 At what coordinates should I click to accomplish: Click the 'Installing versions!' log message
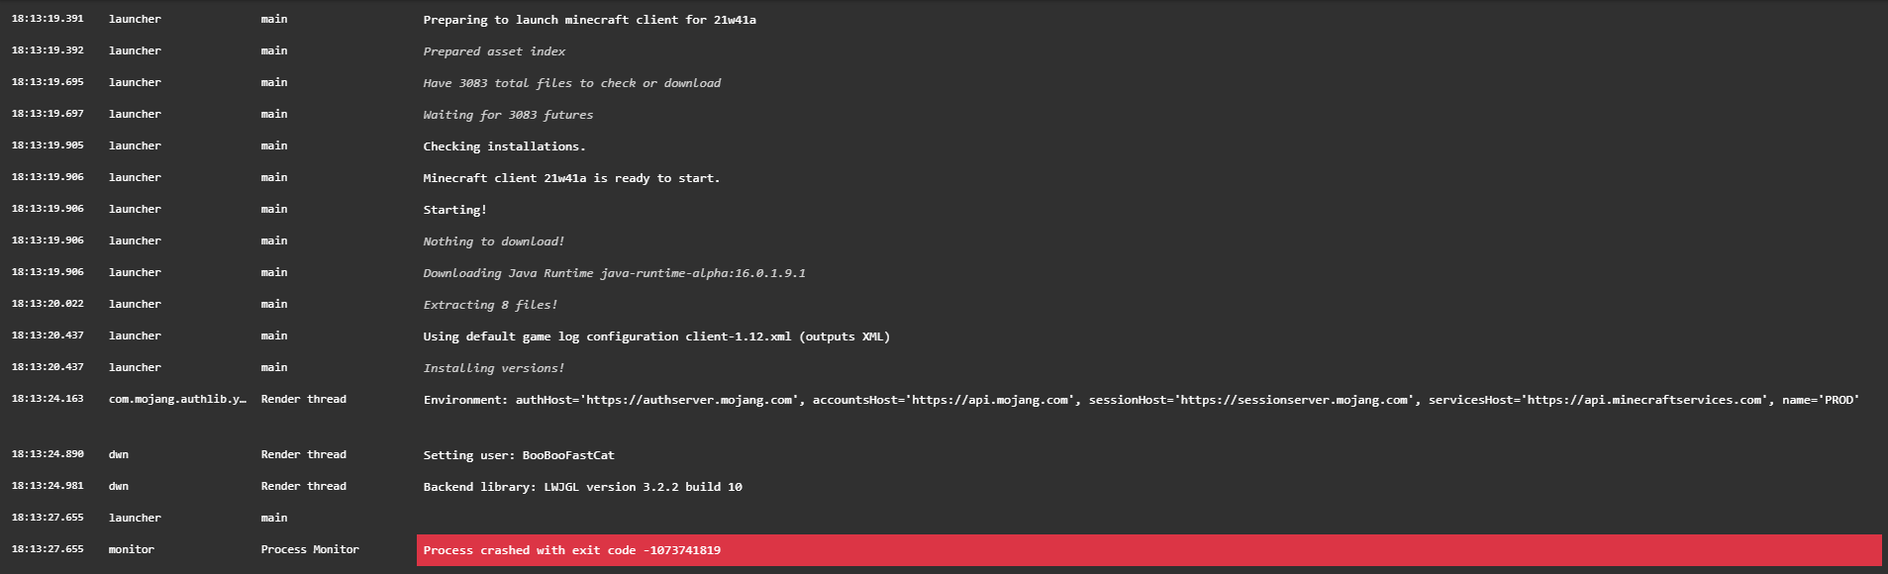[493, 368]
